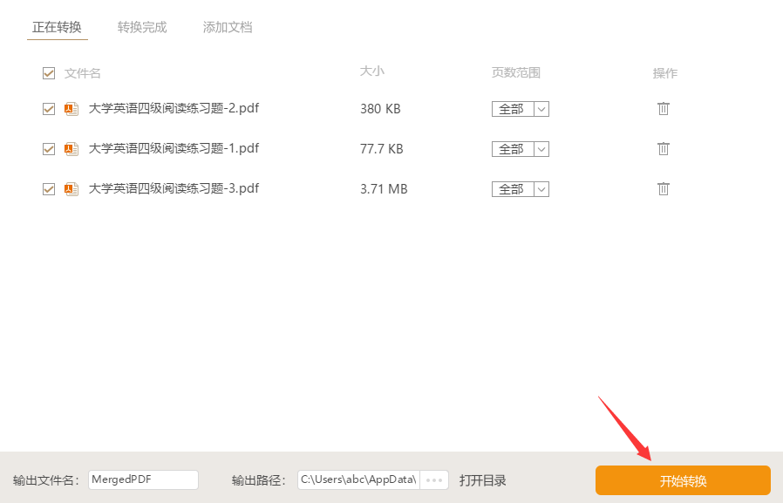The height and width of the screenshot is (503, 783).
Task: Delete the 大学英语四级阅读练习题-2.pdf row via trash icon
Action: [664, 108]
